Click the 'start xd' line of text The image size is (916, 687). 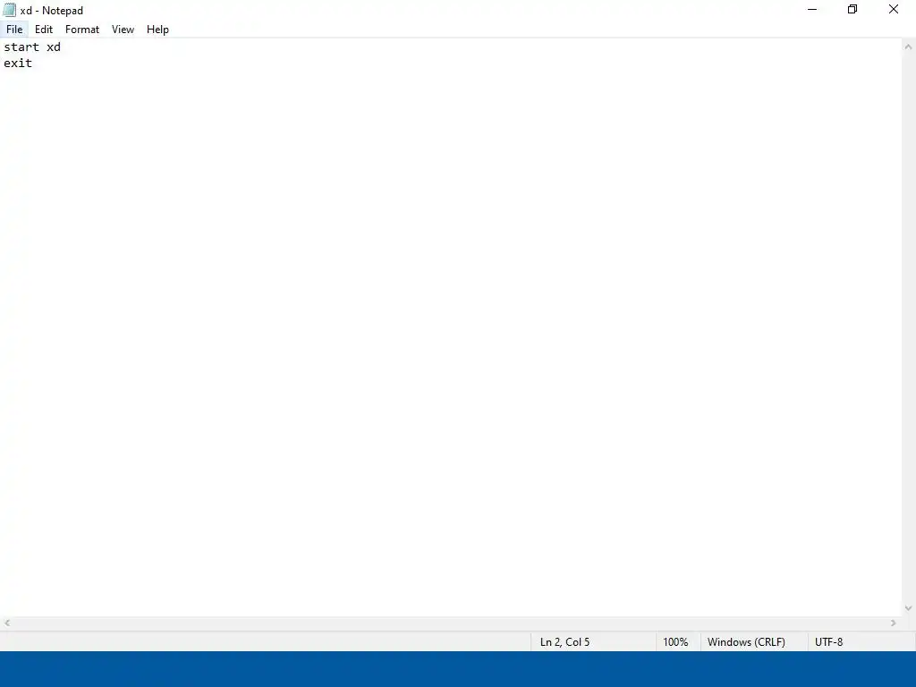point(32,47)
